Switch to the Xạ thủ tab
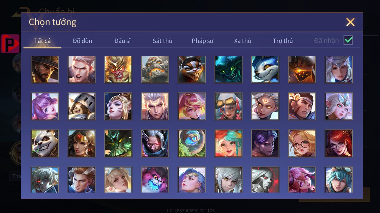380x213 pixels. (243, 41)
